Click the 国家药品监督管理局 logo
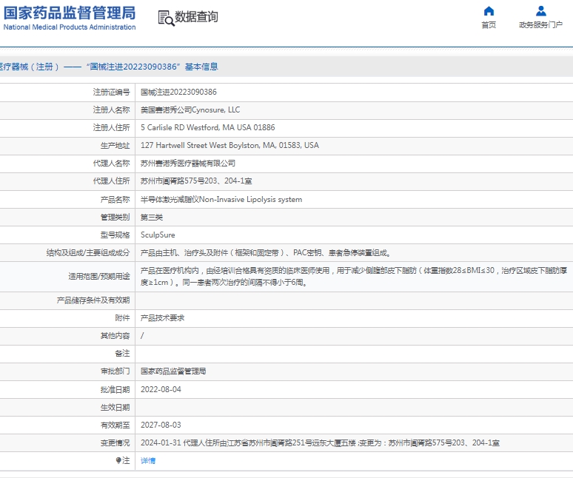 coord(70,13)
